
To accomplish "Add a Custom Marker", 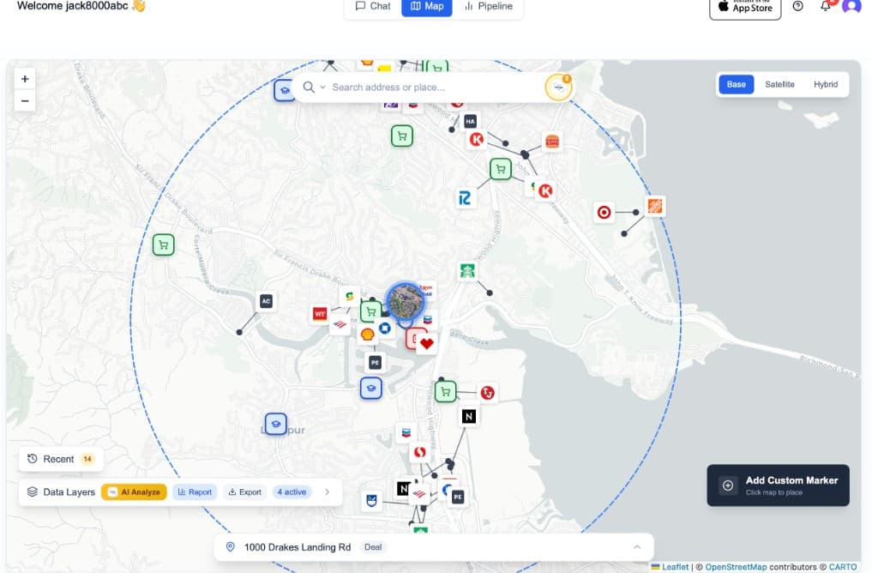I will pos(778,485).
